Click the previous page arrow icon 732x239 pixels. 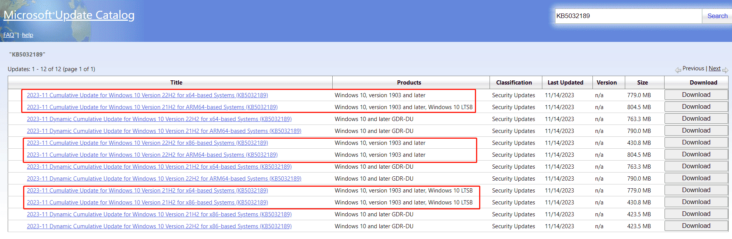coord(678,70)
